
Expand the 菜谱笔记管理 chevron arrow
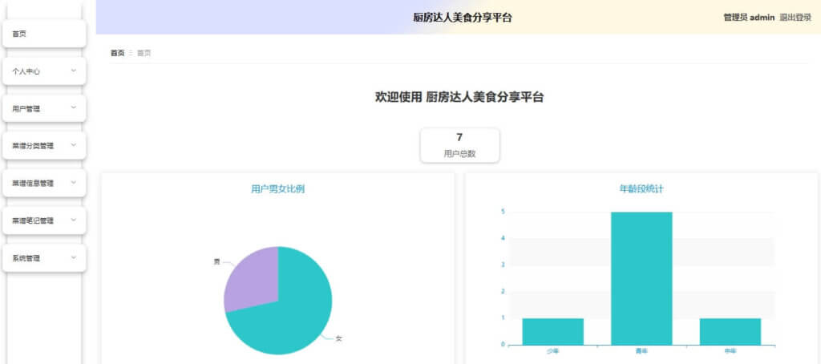point(73,220)
